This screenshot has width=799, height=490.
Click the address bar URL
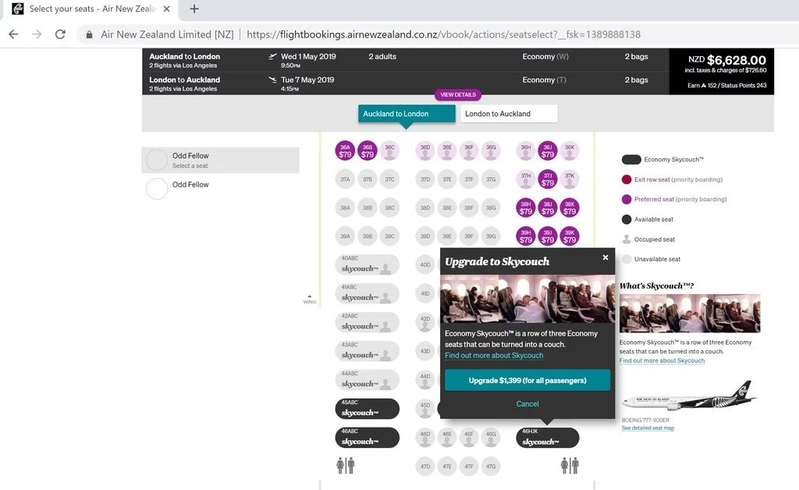[x=443, y=34]
